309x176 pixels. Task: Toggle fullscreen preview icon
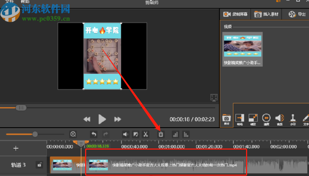(214, 98)
